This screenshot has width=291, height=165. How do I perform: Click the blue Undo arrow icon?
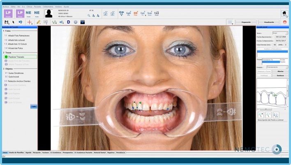coord(21,22)
